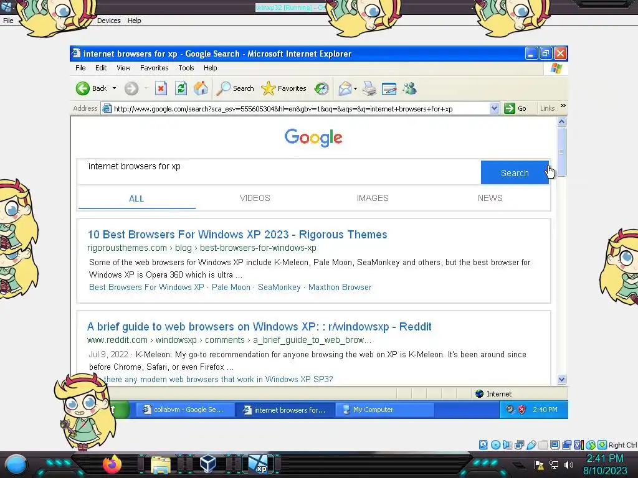The width and height of the screenshot is (638, 478).
Task: Open Favorites star in toolbar
Action: coord(268,88)
